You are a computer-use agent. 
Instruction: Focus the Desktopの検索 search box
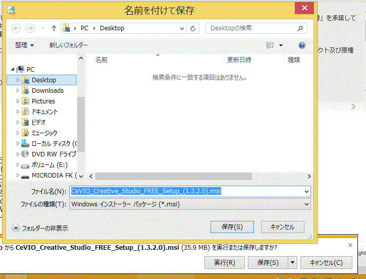click(256, 28)
